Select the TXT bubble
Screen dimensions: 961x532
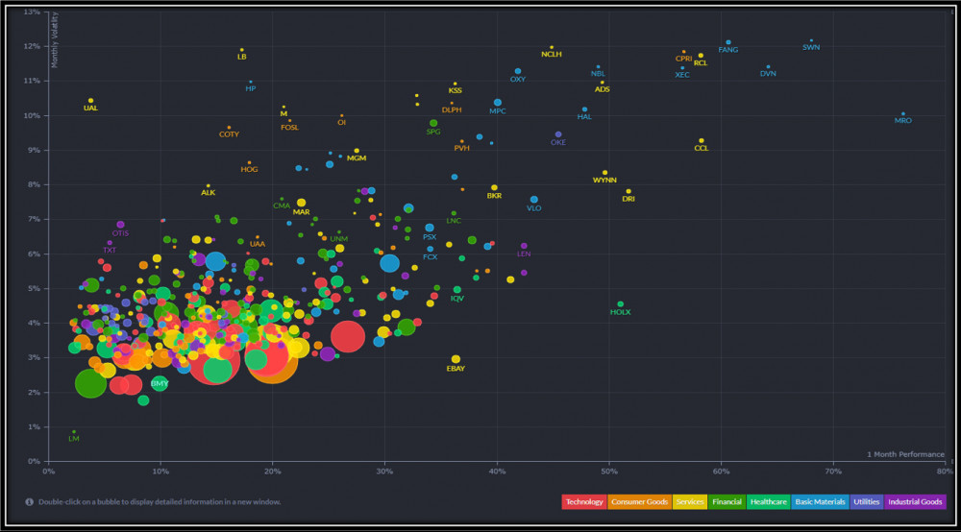point(110,243)
